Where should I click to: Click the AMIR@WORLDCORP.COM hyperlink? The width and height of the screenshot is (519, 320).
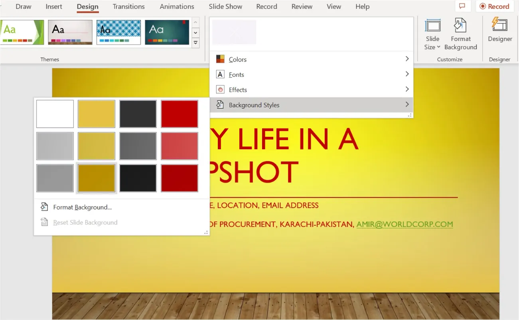pos(405,224)
